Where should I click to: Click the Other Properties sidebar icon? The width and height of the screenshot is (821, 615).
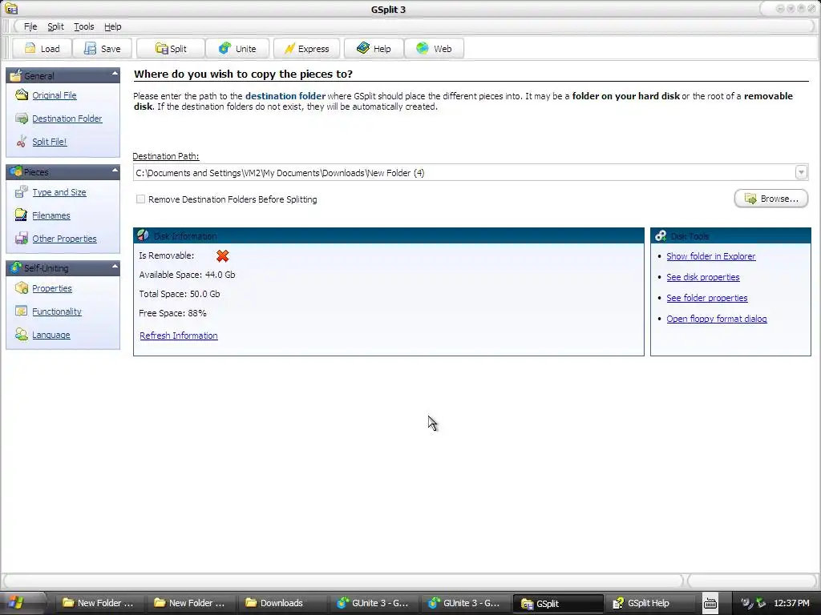tap(22, 239)
